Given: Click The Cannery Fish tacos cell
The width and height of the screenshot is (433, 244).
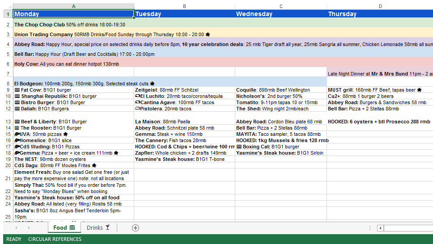Looking at the screenshot, I should (x=184, y=140).
